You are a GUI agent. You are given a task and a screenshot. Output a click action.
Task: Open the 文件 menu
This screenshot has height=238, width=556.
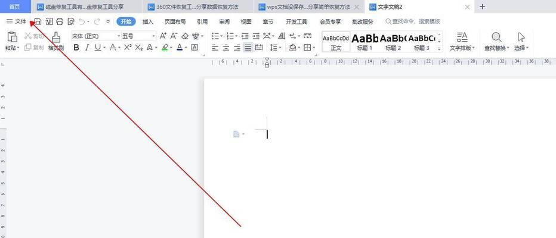point(16,21)
